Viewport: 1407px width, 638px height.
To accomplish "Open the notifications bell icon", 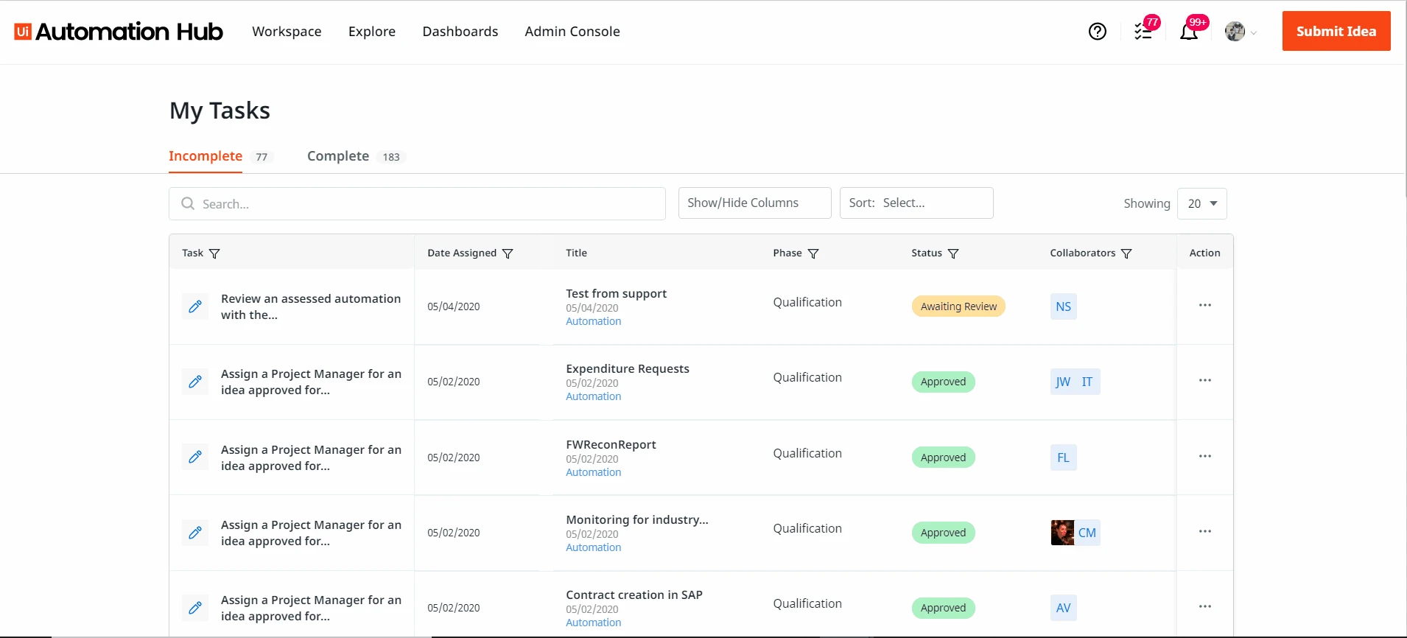I will pyautogui.click(x=1189, y=31).
